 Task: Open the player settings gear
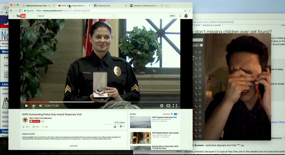tap(162, 106)
